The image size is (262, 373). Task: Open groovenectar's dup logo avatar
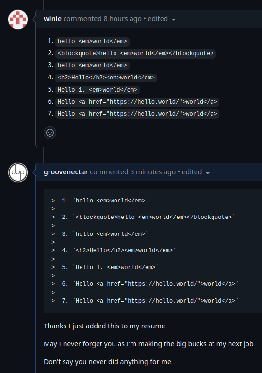18,172
